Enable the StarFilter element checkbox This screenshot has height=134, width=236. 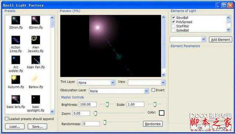click(174, 26)
